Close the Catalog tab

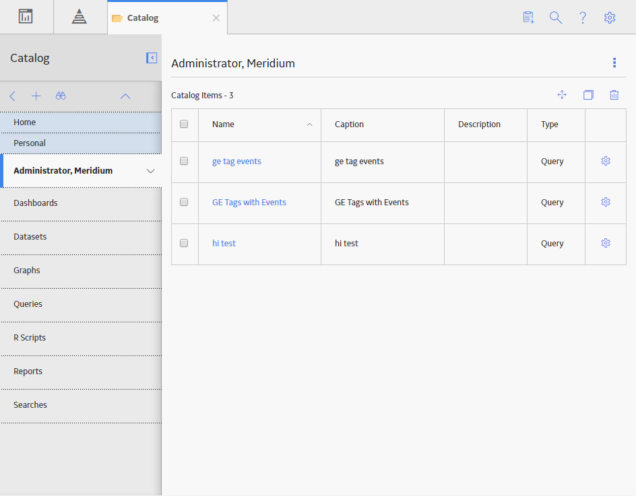216,17
